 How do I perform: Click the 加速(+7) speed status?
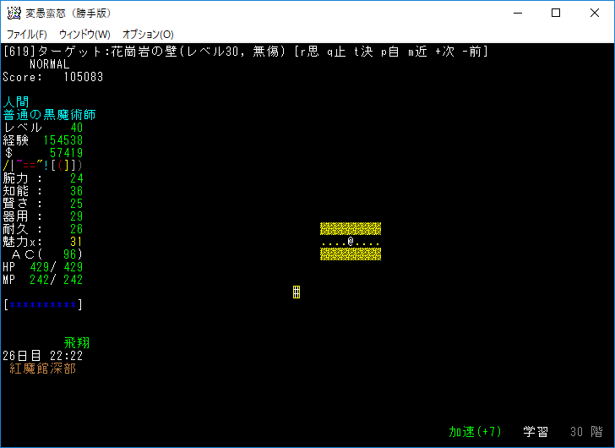tap(476, 432)
